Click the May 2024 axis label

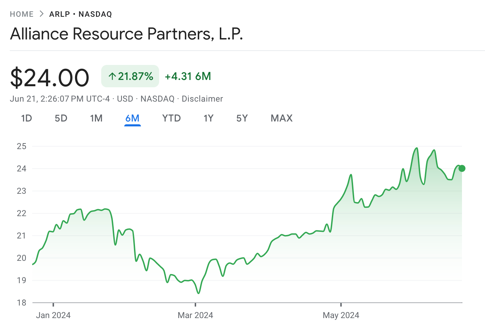click(x=341, y=315)
